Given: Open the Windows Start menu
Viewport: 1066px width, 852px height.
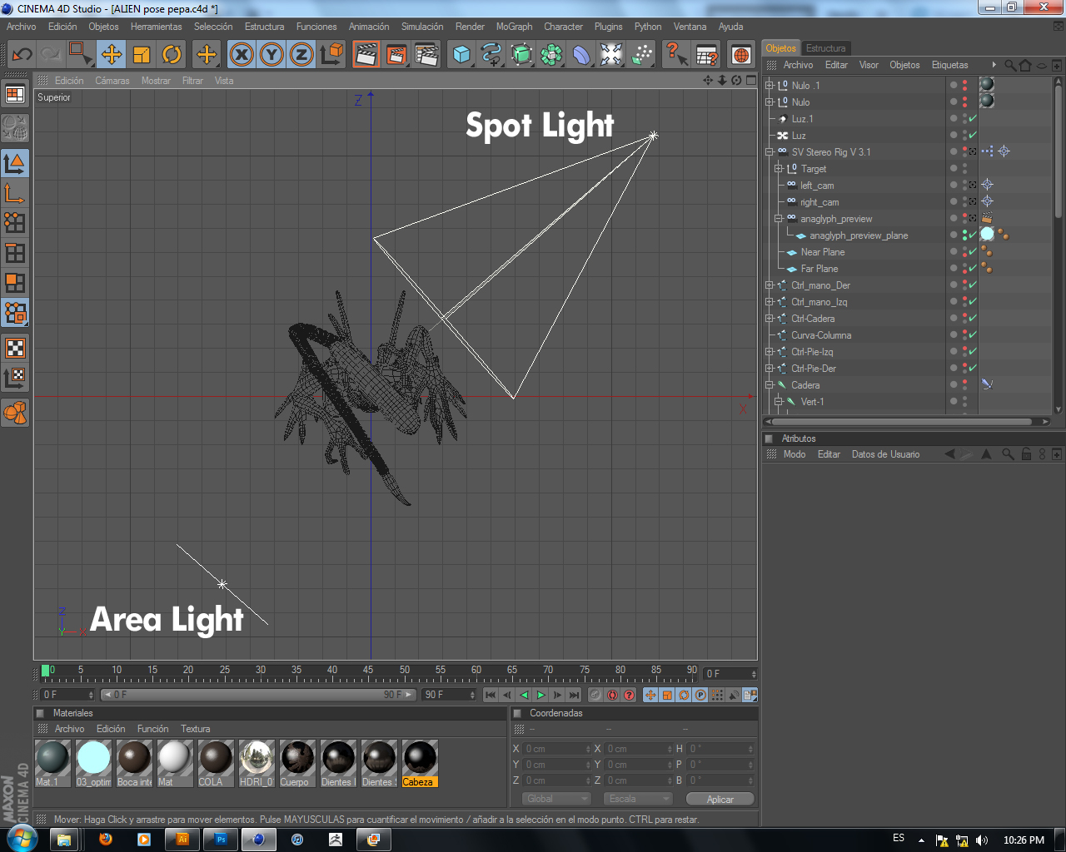Looking at the screenshot, I should 21,839.
